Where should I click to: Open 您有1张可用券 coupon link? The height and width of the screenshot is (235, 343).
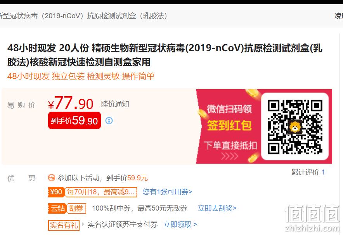click(x=167, y=192)
